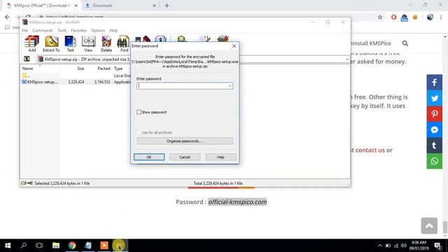Click Cancel in Enter password dialog
The image size is (448, 252).
coord(185,157)
